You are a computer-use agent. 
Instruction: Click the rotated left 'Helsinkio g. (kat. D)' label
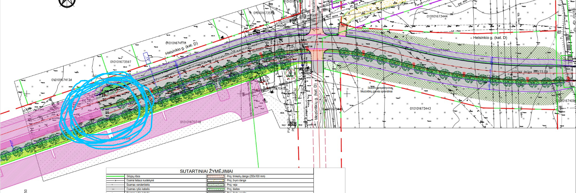(181, 49)
